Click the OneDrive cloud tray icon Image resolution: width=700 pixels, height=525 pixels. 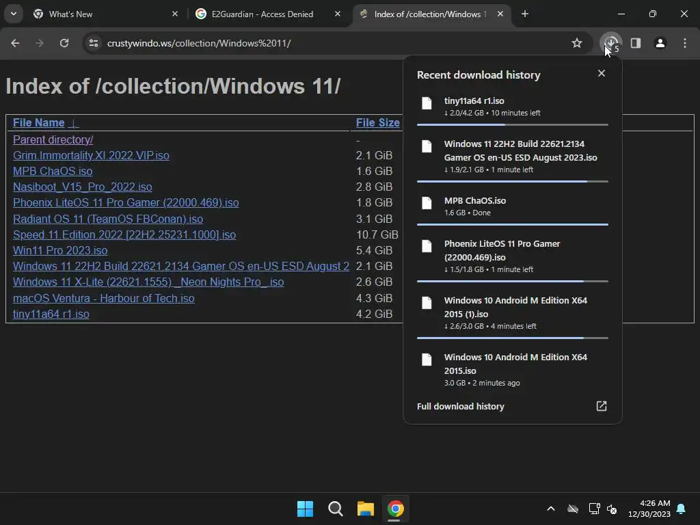pos(573,509)
